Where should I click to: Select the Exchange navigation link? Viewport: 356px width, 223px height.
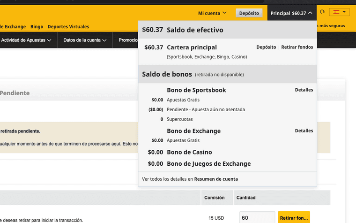coord(13,27)
